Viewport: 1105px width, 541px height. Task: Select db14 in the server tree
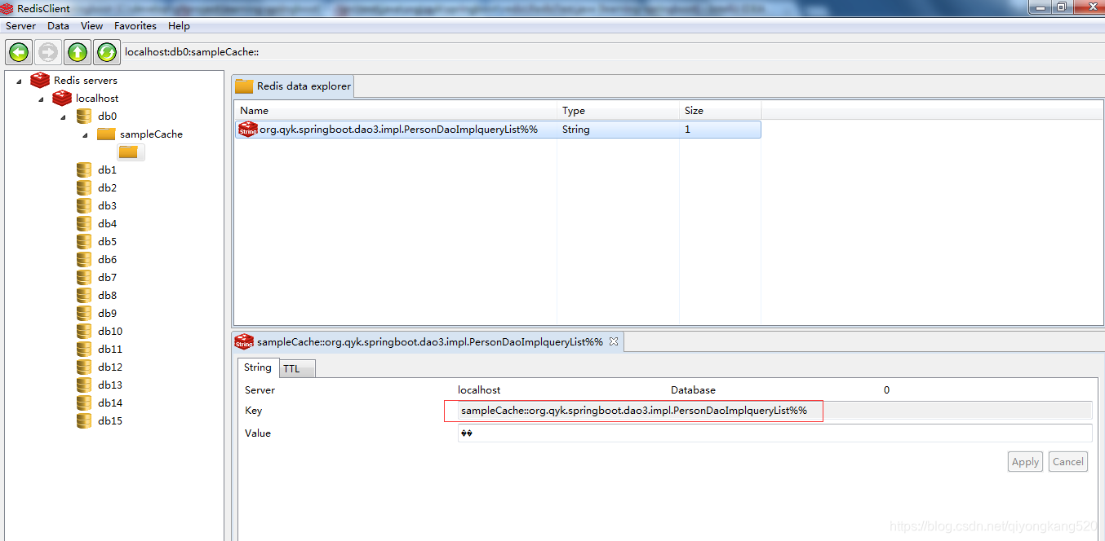(x=110, y=402)
